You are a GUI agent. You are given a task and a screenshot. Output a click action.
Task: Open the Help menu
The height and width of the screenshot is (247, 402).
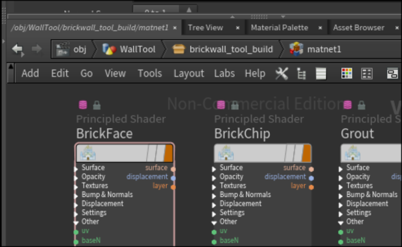255,74
